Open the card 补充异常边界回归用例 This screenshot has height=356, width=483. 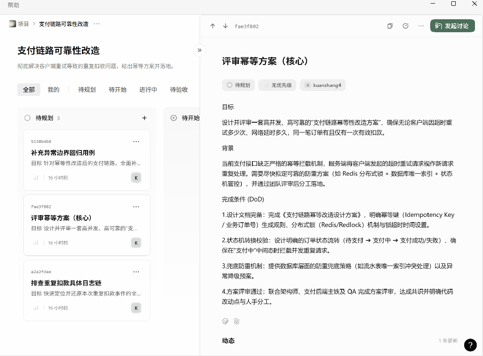[87, 160]
